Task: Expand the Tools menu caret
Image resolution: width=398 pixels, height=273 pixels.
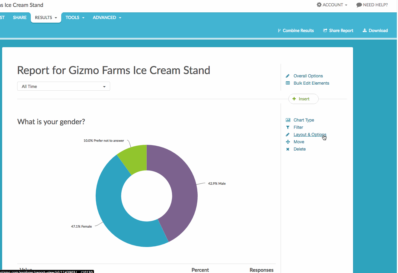Action: (83, 18)
